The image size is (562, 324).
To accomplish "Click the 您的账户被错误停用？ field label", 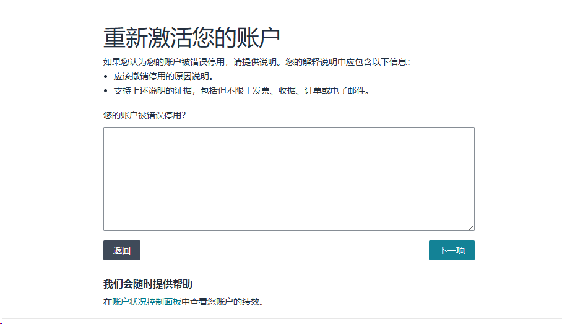I will (x=145, y=115).
